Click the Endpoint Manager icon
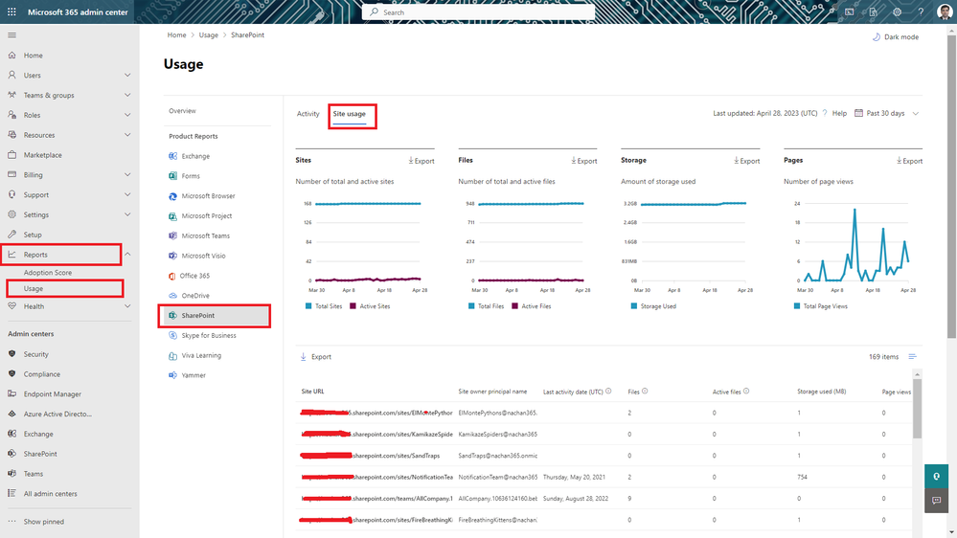Image resolution: width=957 pixels, height=538 pixels. [x=11, y=394]
